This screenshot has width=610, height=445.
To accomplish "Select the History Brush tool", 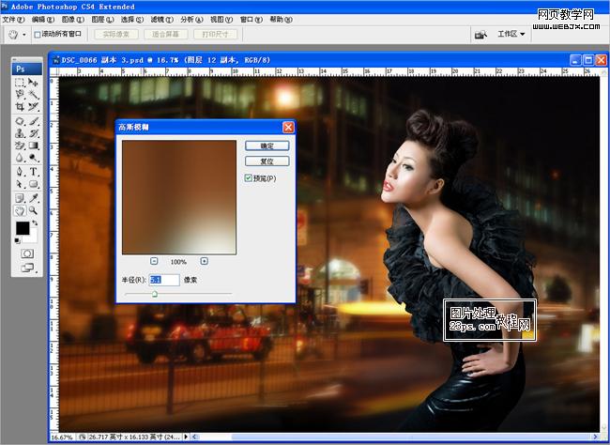I will click(x=34, y=133).
